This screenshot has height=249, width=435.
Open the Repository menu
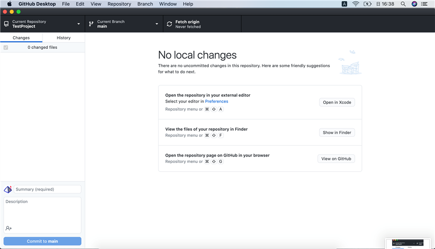coord(119,4)
